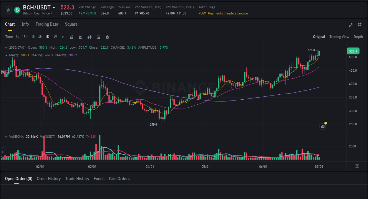Open the grid layout panel icon
The height and width of the screenshot is (199, 368).
point(360,25)
